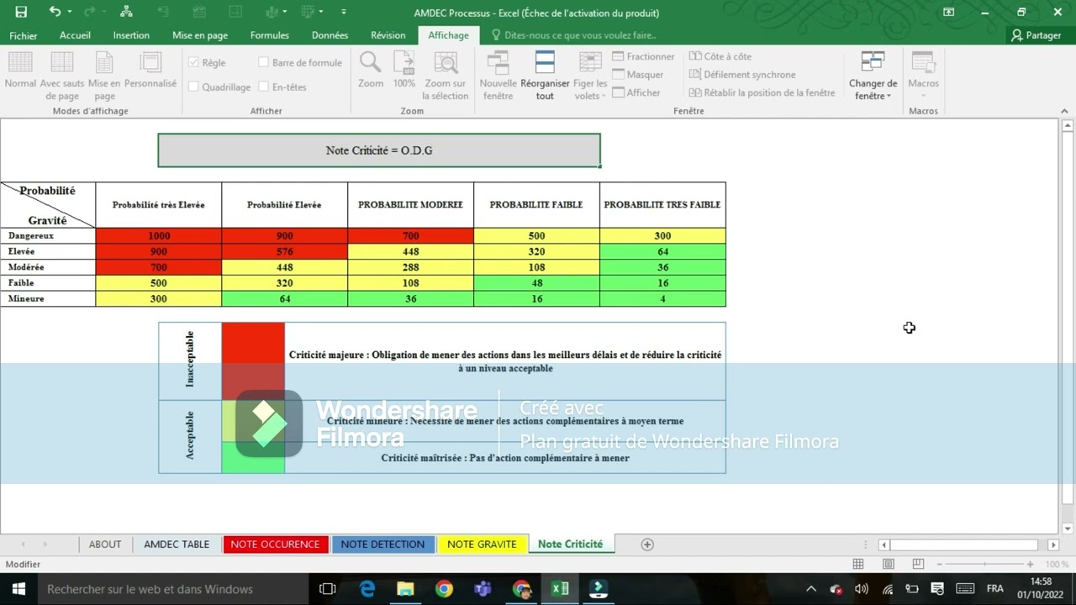Screen dimensions: 1076x605
Task: Click Défilement synchrone
Action: [742, 75]
